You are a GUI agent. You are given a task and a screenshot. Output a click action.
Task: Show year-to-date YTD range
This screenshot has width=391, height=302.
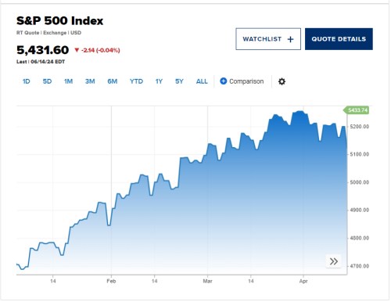tap(136, 81)
